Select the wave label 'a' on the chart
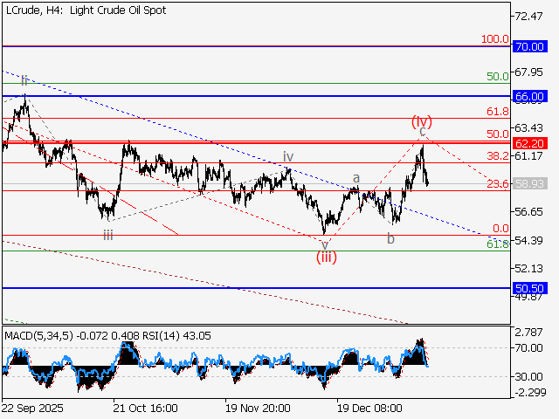559x419 pixels. pos(355,178)
